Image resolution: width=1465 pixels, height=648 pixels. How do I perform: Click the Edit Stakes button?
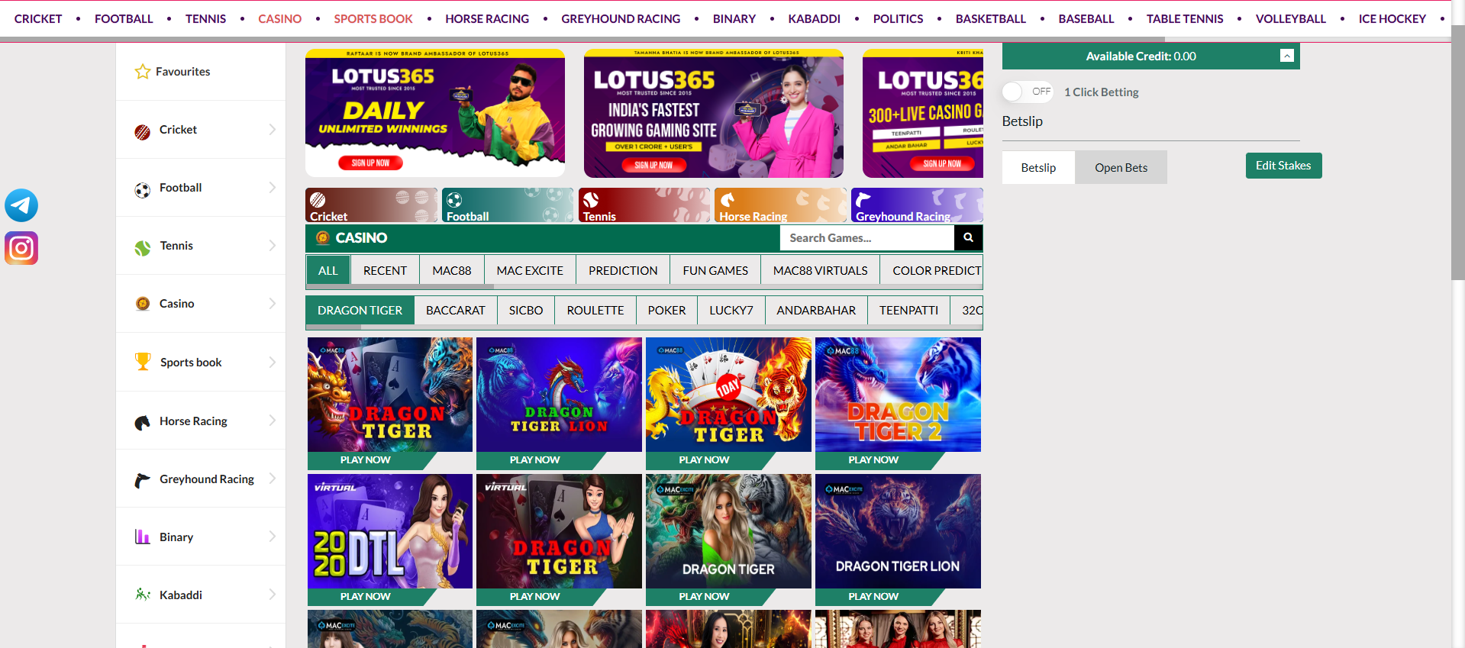(x=1283, y=166)
